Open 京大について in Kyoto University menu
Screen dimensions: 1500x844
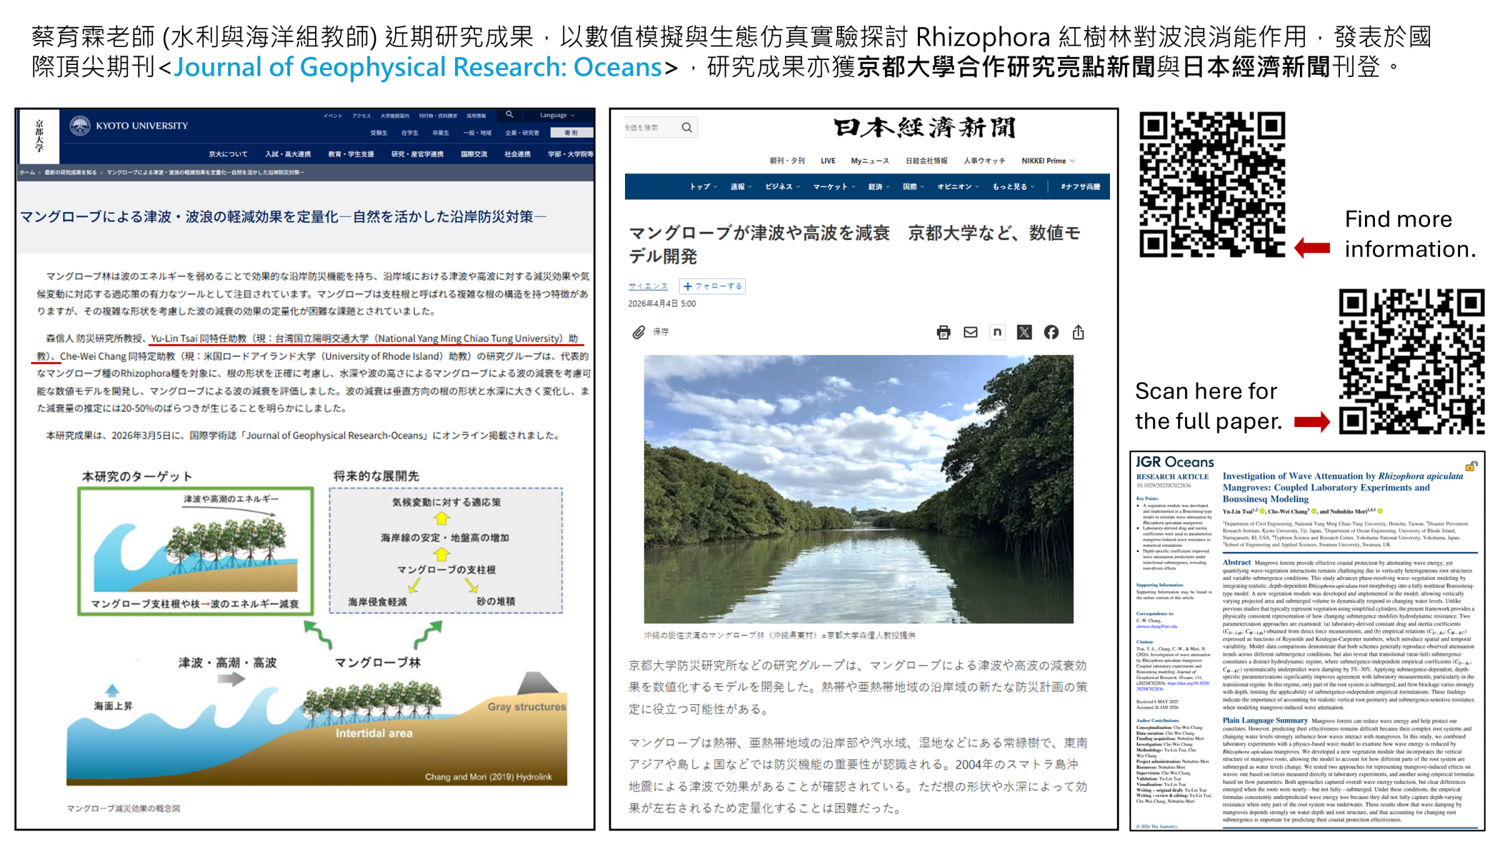tap(228, 154)
